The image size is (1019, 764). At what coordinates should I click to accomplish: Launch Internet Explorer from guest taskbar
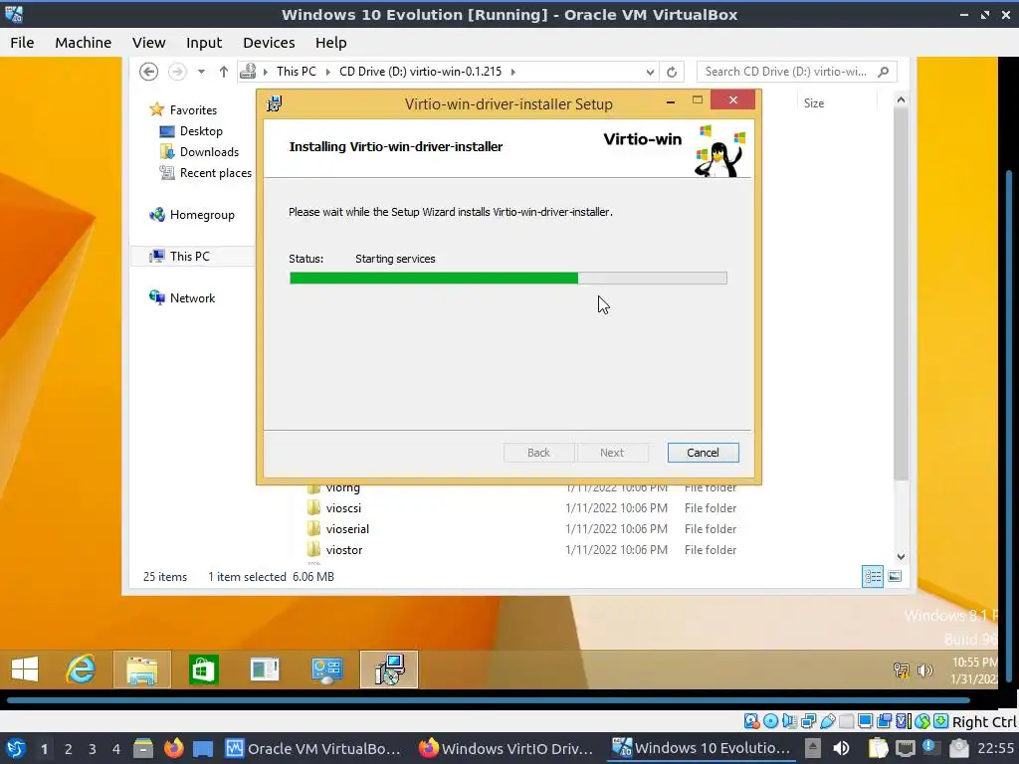(x=81, y=669)
